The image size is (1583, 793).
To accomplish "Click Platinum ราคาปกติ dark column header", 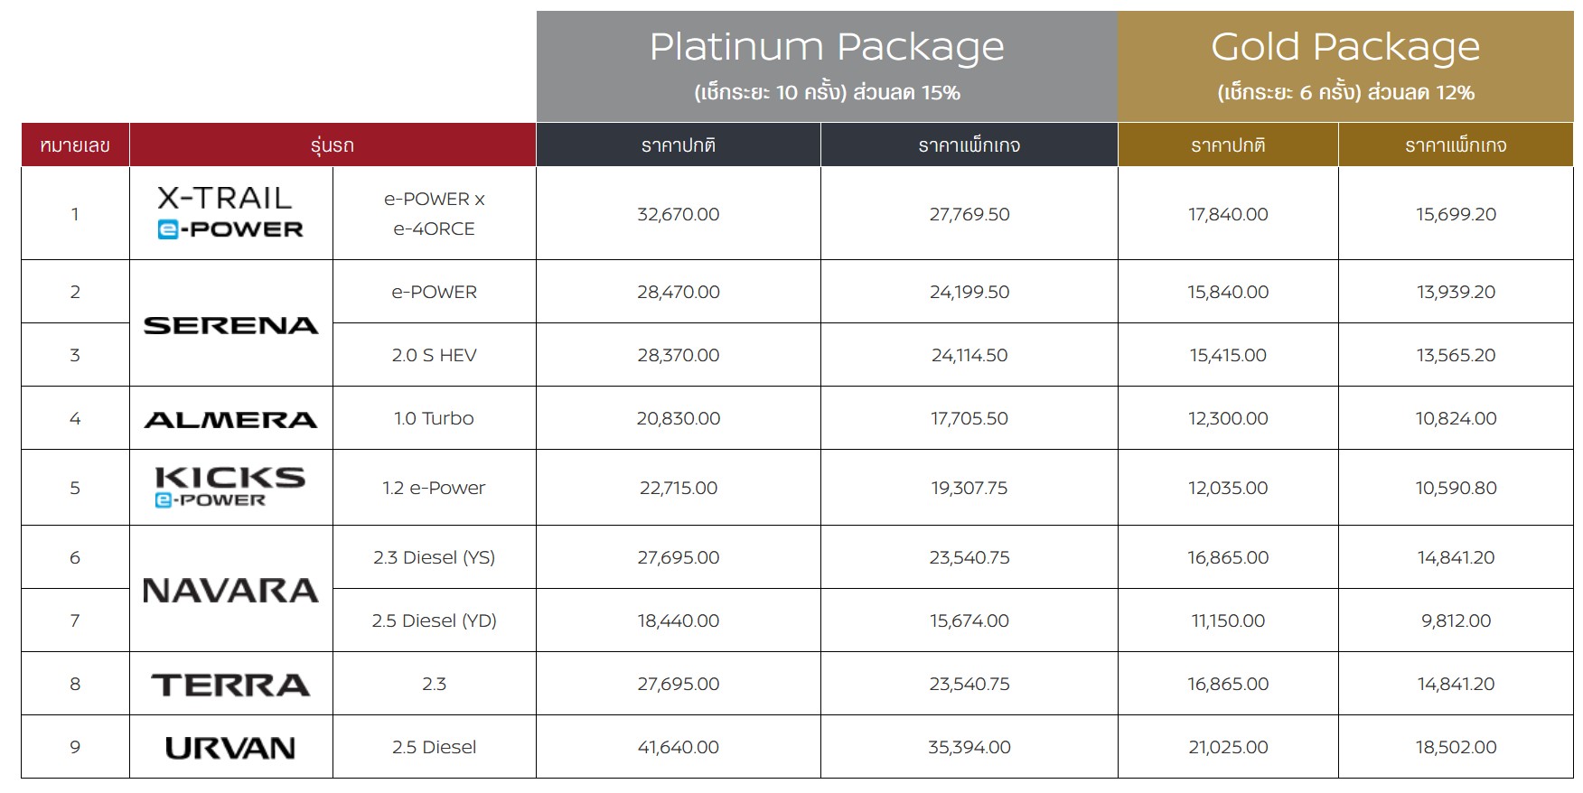I will point(678,145).
